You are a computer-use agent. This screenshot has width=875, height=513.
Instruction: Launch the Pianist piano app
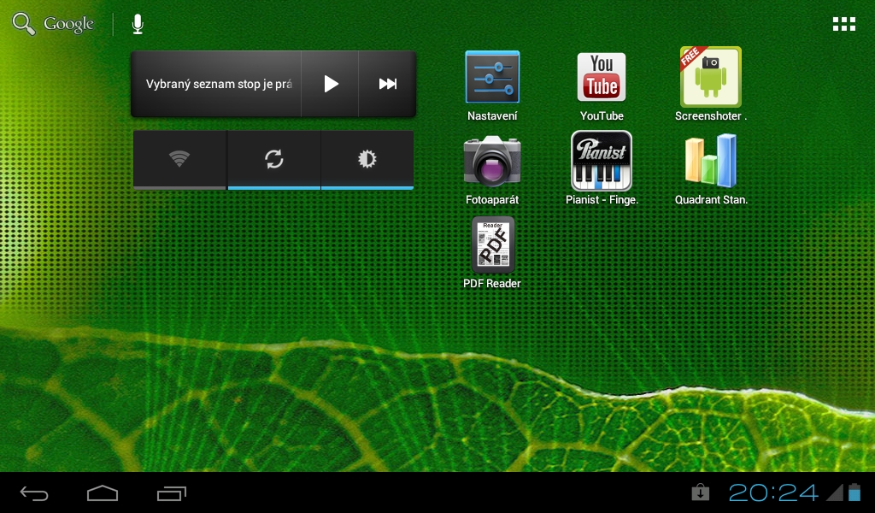click(x=602, y=162)
